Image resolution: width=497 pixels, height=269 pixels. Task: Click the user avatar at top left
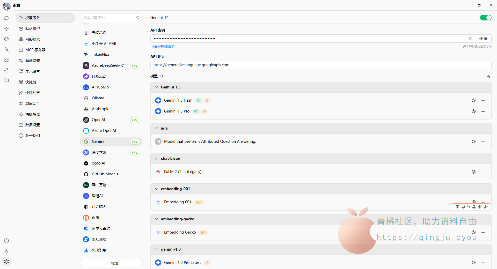click(6, 6)
